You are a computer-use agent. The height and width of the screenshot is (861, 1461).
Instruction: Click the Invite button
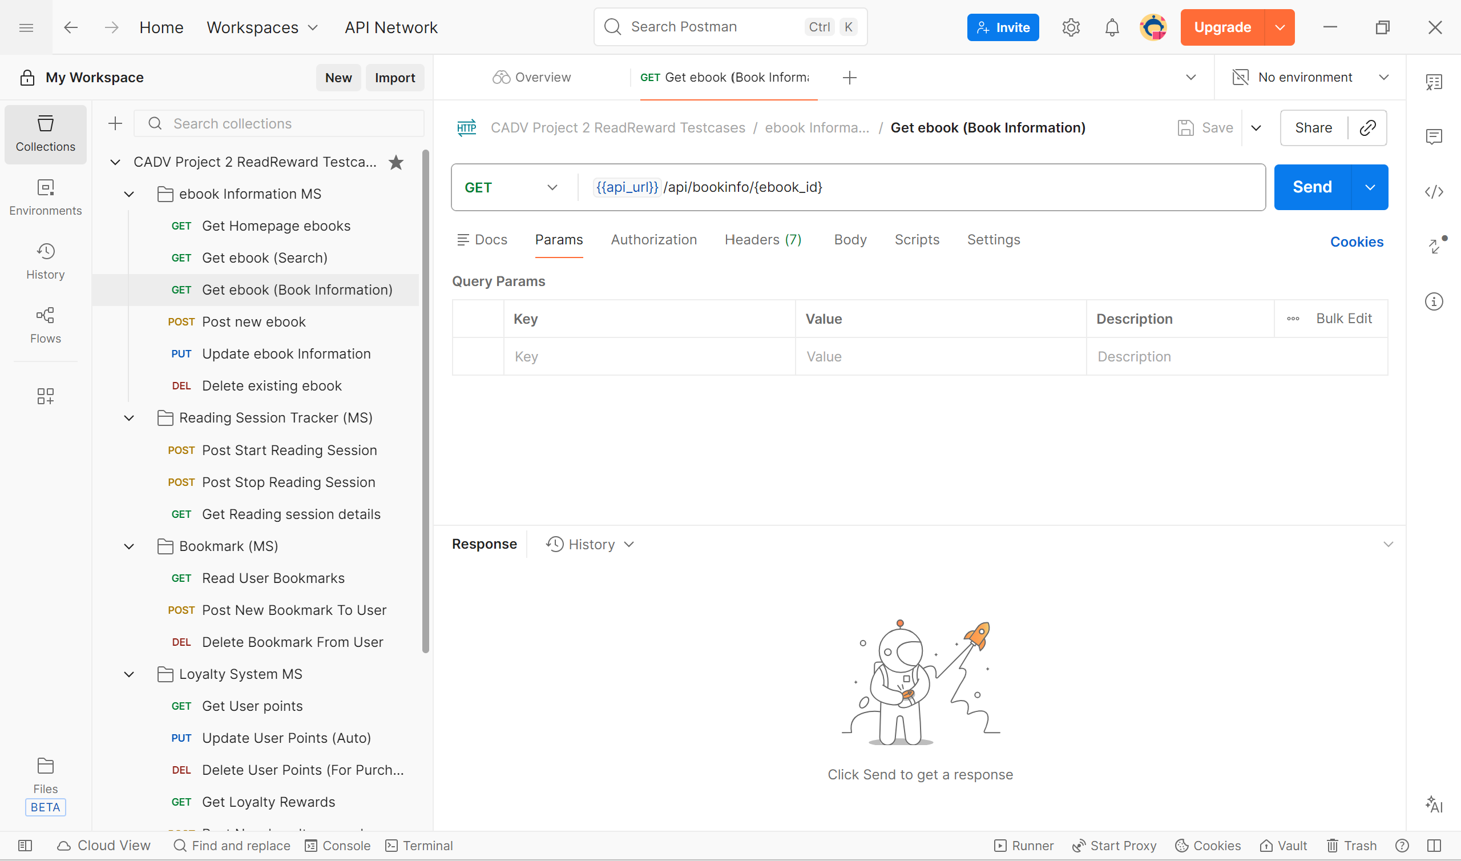point(1002,27)
